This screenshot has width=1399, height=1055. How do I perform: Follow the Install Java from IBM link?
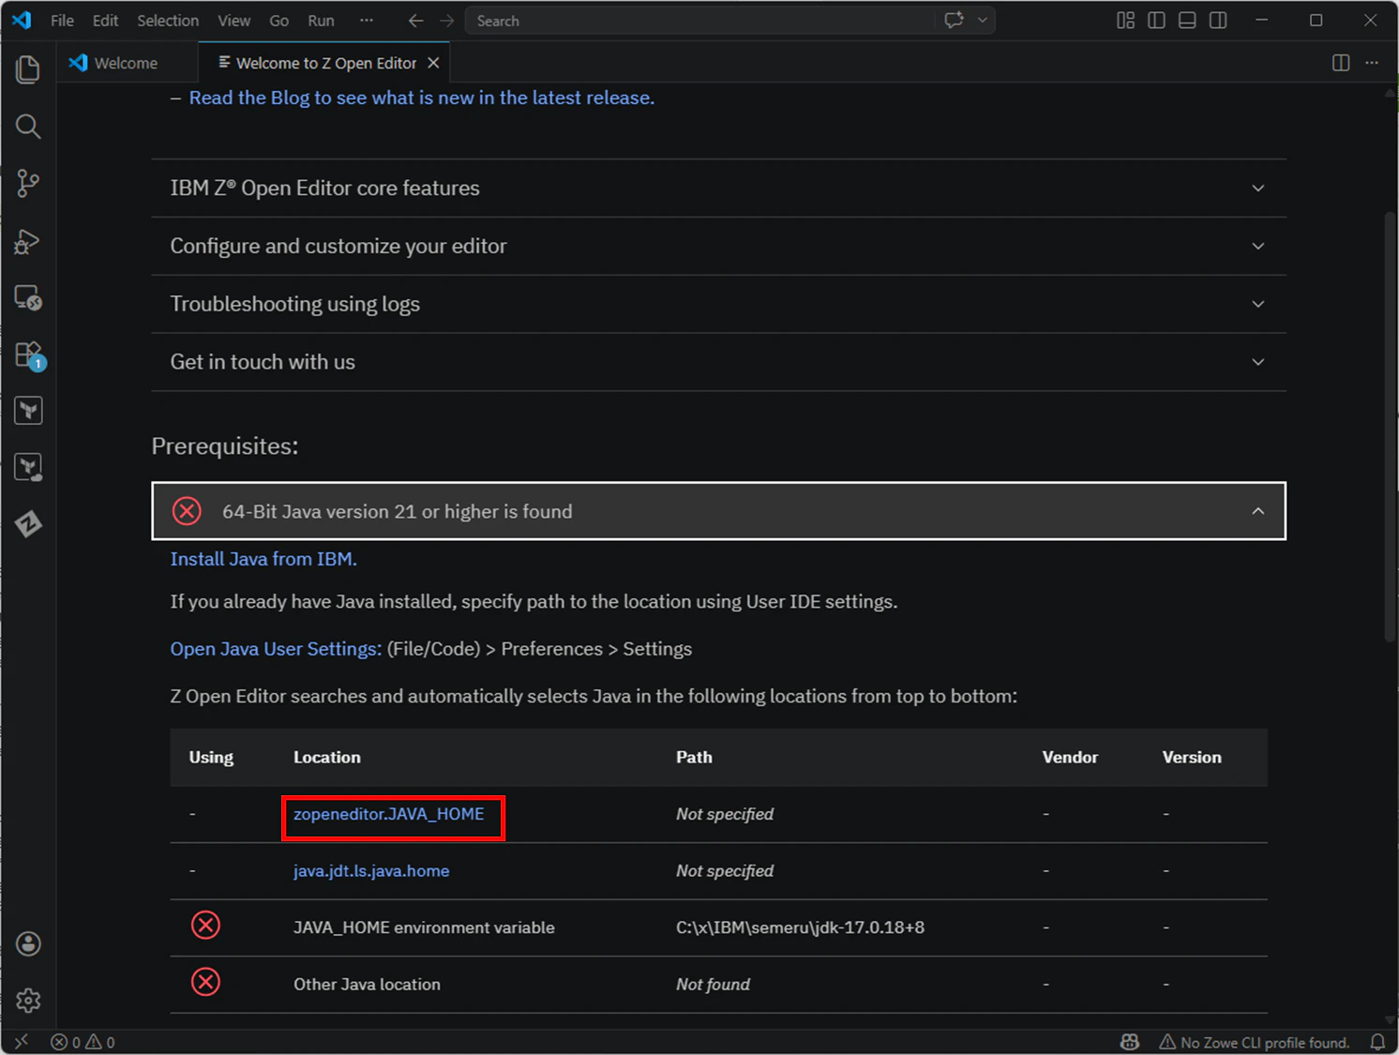click(x=263, y=559)
